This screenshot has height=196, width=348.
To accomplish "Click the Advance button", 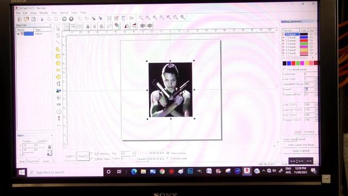I will point(309,132).
